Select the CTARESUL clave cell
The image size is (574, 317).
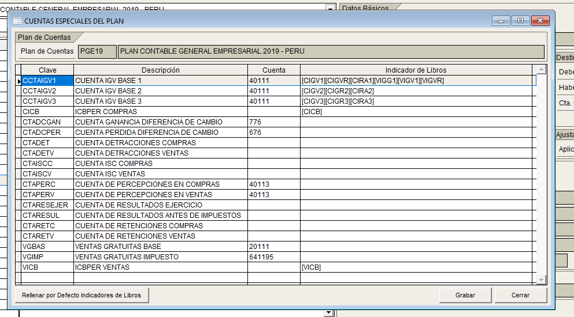47,216
